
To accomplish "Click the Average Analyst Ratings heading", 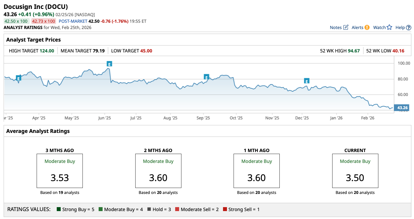I will tap(38, 131).
